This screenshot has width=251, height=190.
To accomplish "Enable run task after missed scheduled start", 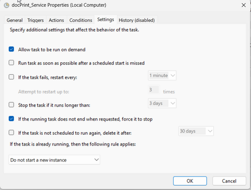I will pyautogui.click(x=12, y=63).
